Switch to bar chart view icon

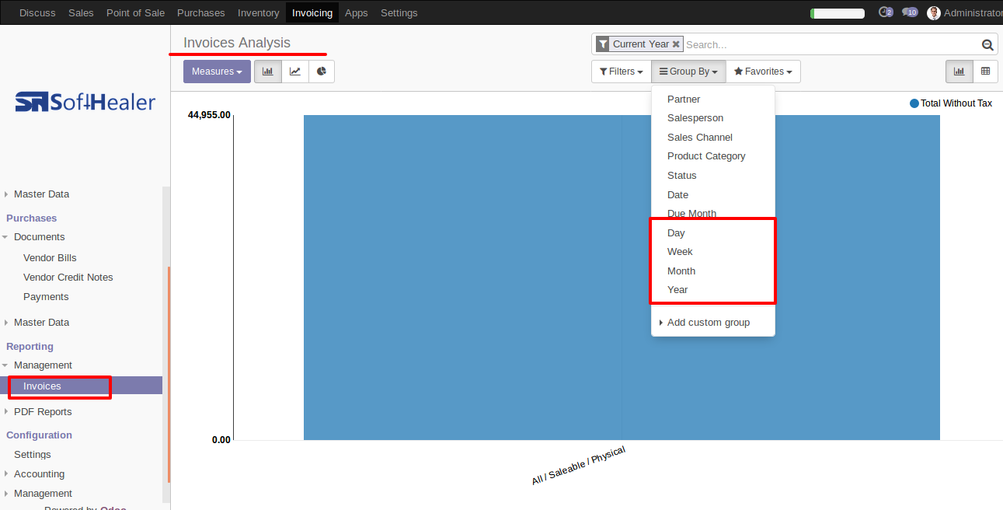pos(268,72)
